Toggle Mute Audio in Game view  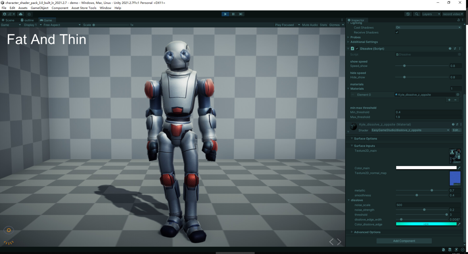point(310,25)
